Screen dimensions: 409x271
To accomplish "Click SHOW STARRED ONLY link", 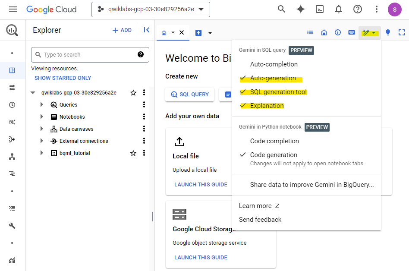I will 63,78.
